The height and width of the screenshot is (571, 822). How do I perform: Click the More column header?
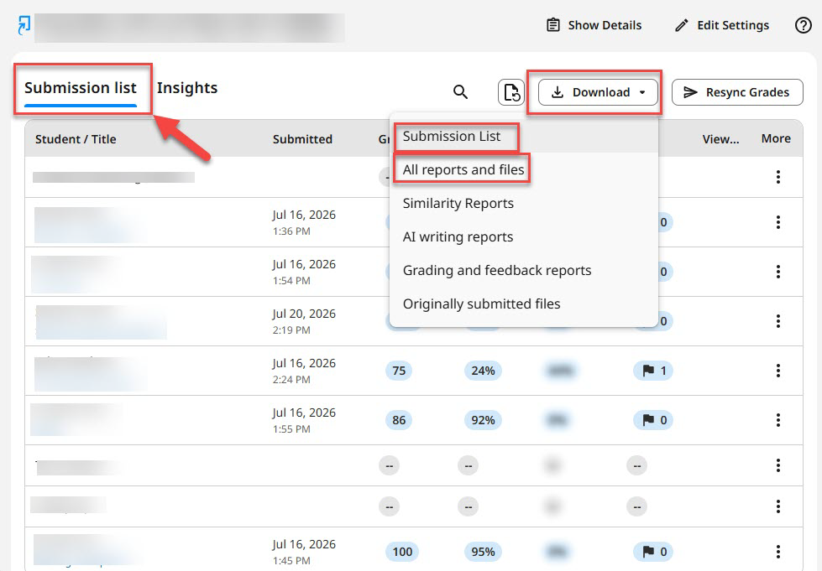coord(776,138)
